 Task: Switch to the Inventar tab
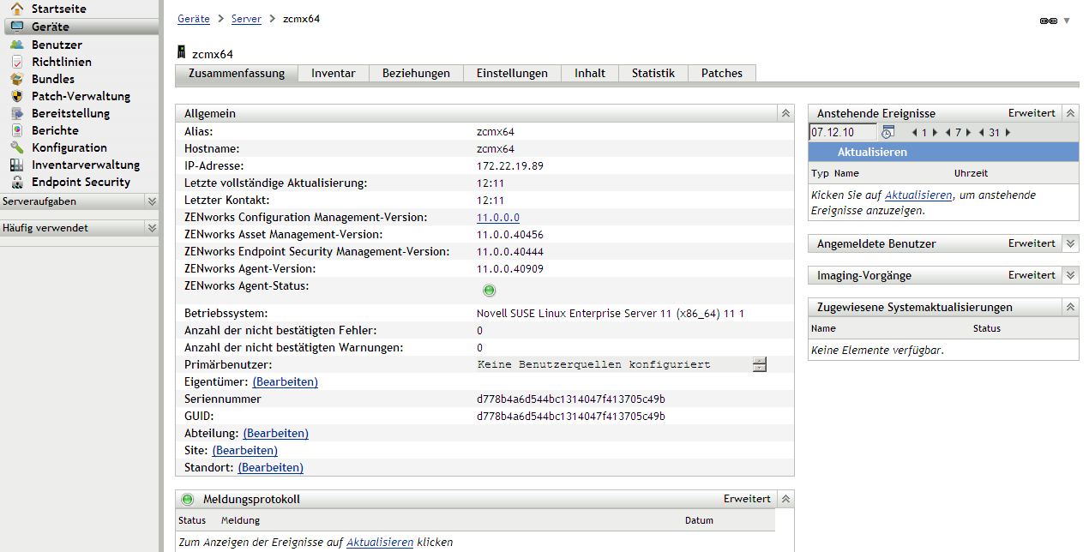(x=333, y=74)
